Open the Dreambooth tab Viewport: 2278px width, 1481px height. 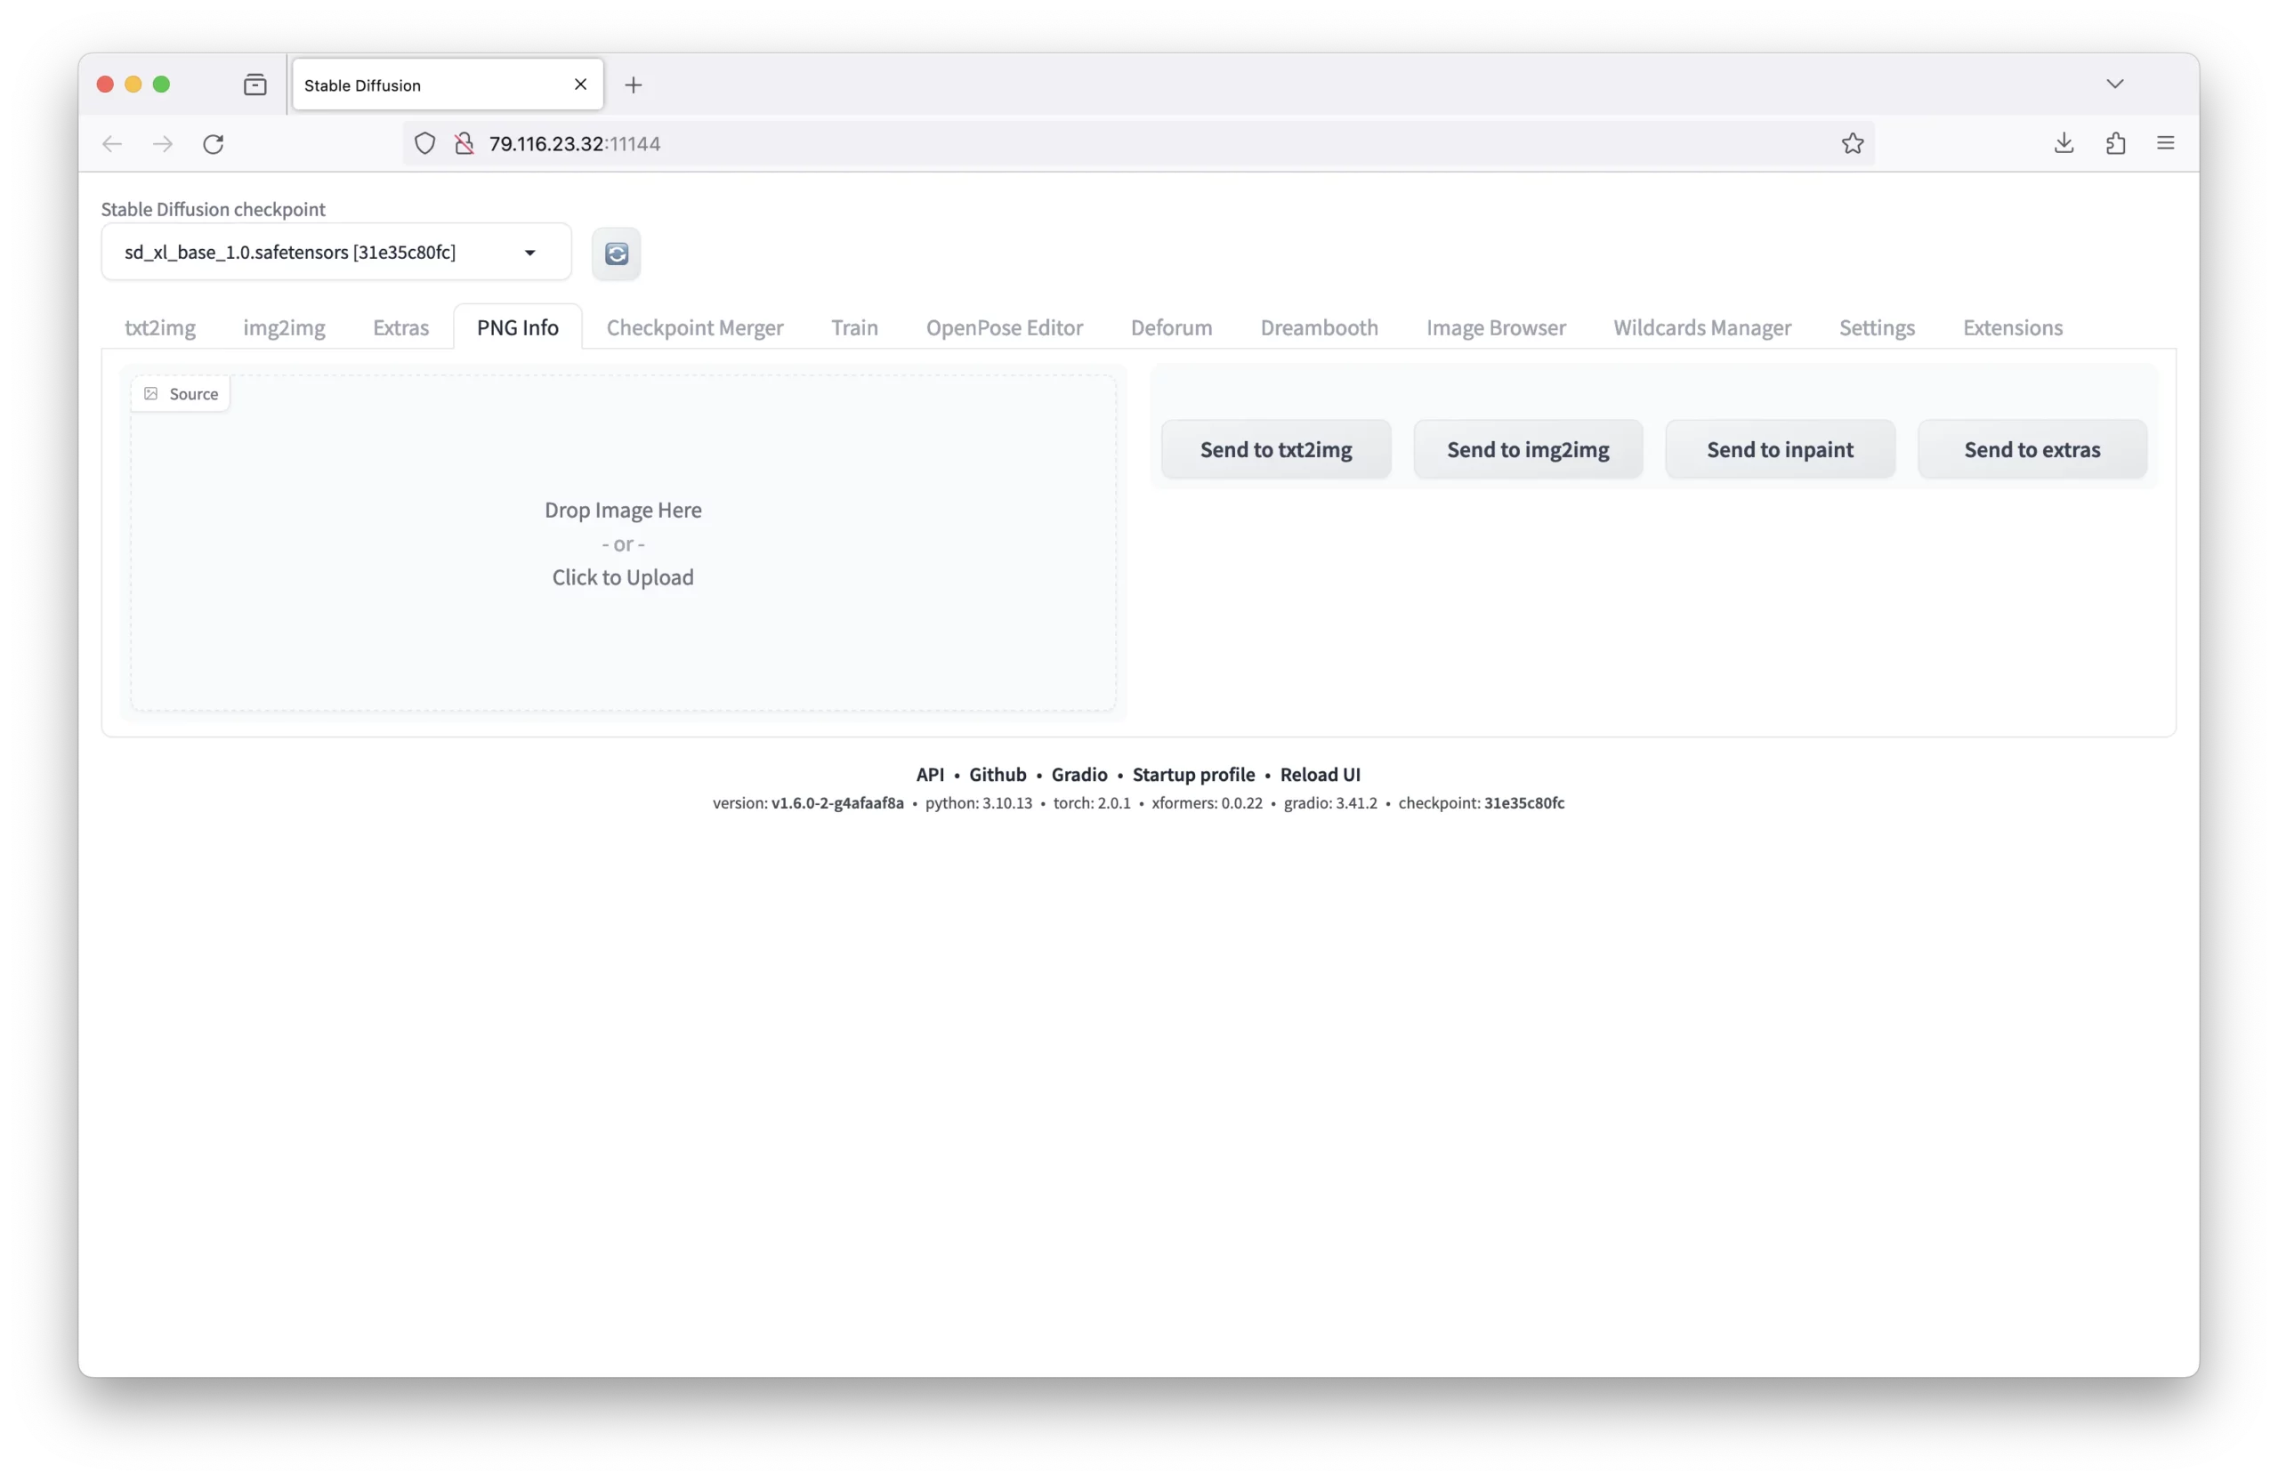(1319, 327)
